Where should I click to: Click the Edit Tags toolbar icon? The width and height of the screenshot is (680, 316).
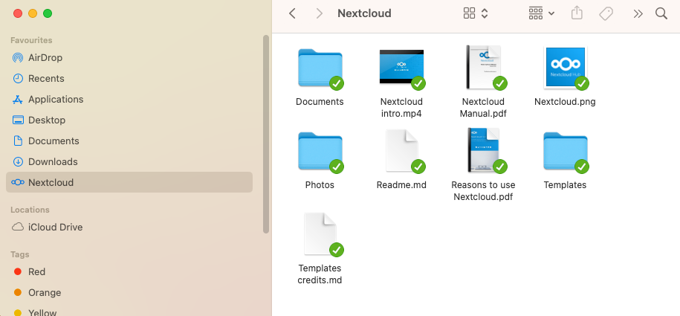coord(606,13)
